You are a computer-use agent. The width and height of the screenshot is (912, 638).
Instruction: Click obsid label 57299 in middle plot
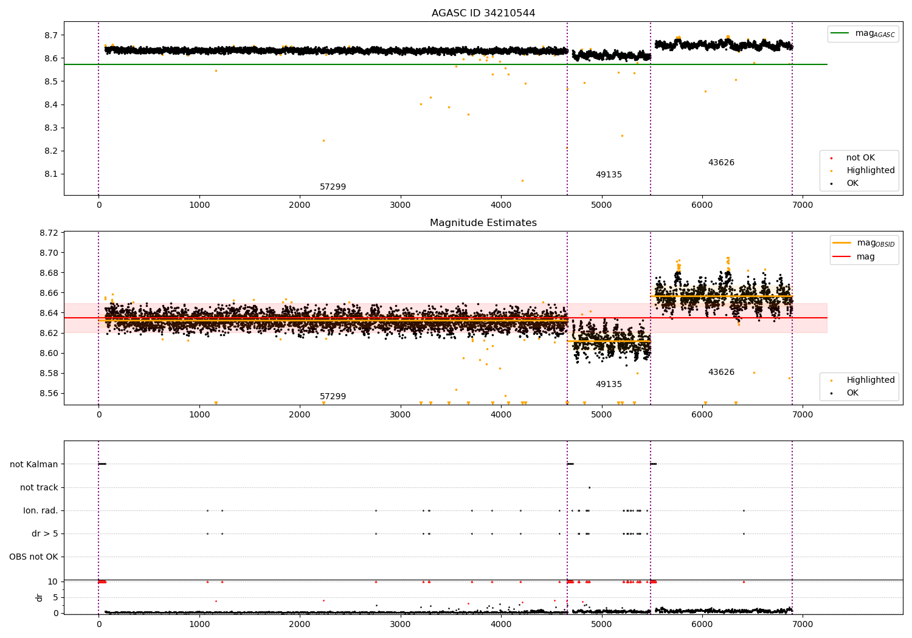tap(333, 397)
